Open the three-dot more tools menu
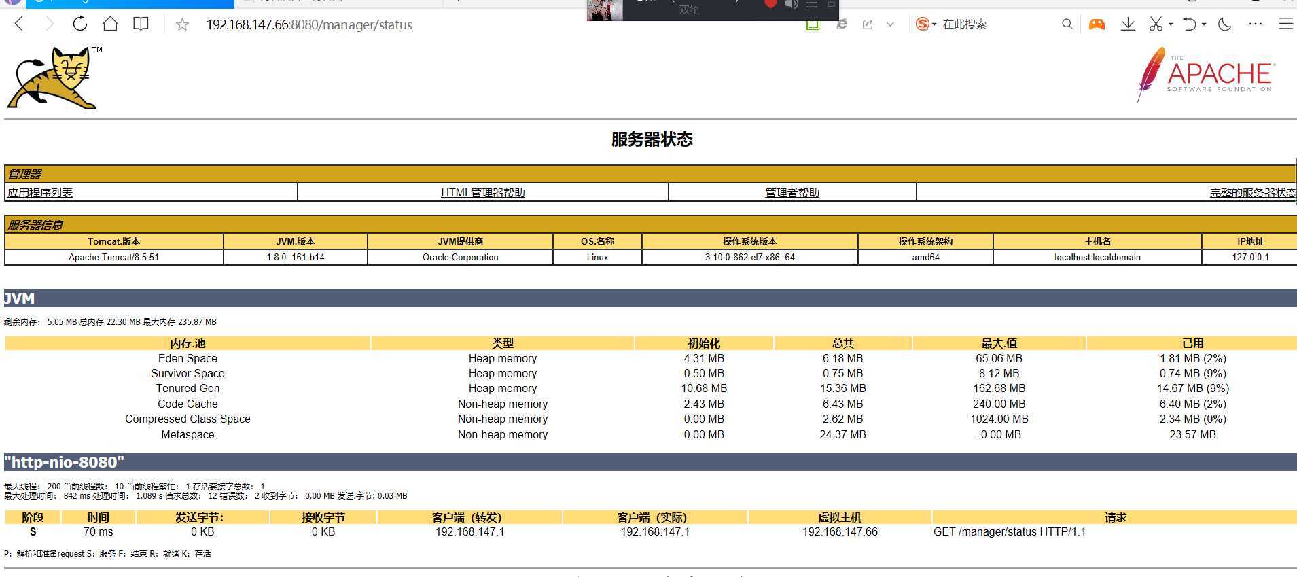Screen dimensions: 1297x577 (x=1256, y=24)
